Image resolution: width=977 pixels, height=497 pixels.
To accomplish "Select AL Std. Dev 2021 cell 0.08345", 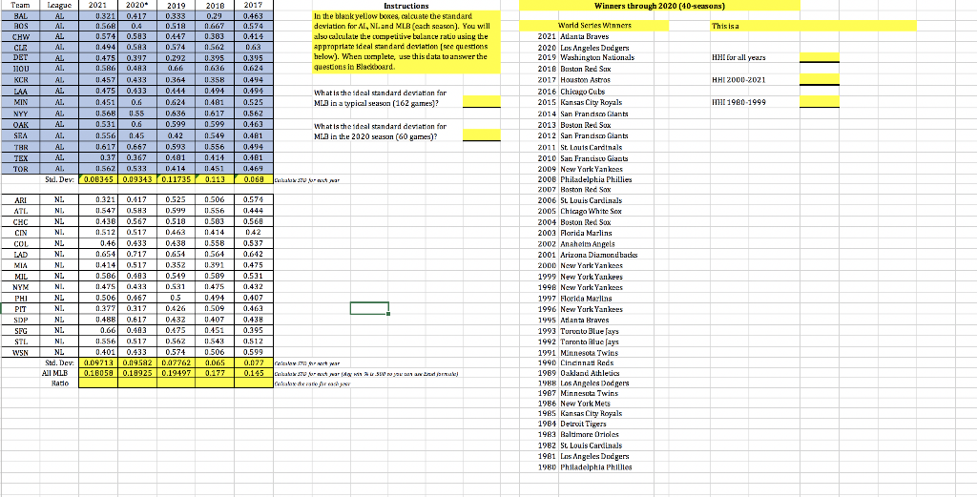I will pos(99,180).
